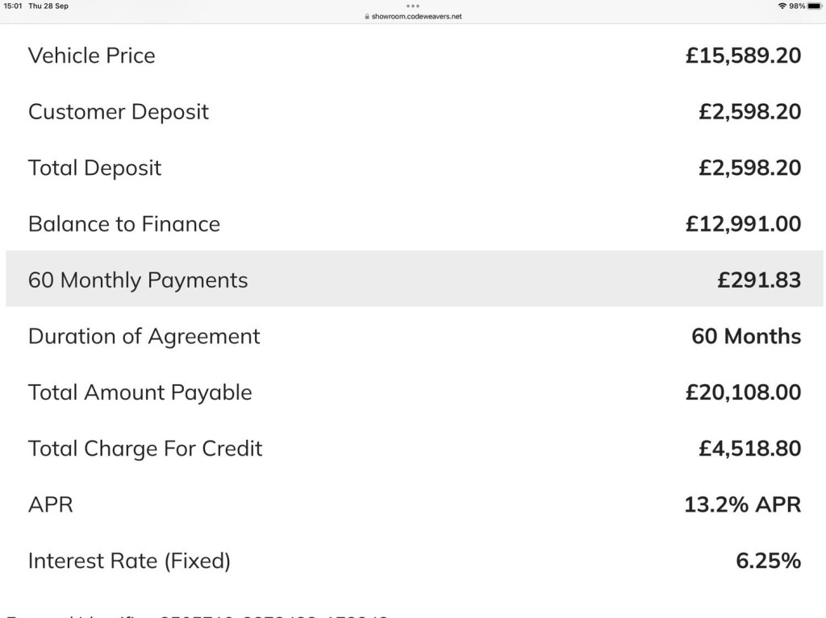
Task: Open the three-dot multitasking menu
Action: pos(413,6)
